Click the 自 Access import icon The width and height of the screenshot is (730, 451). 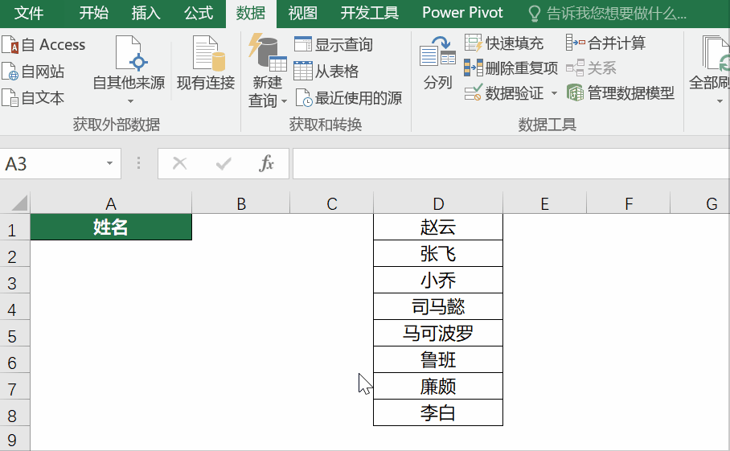click(10, 45)
